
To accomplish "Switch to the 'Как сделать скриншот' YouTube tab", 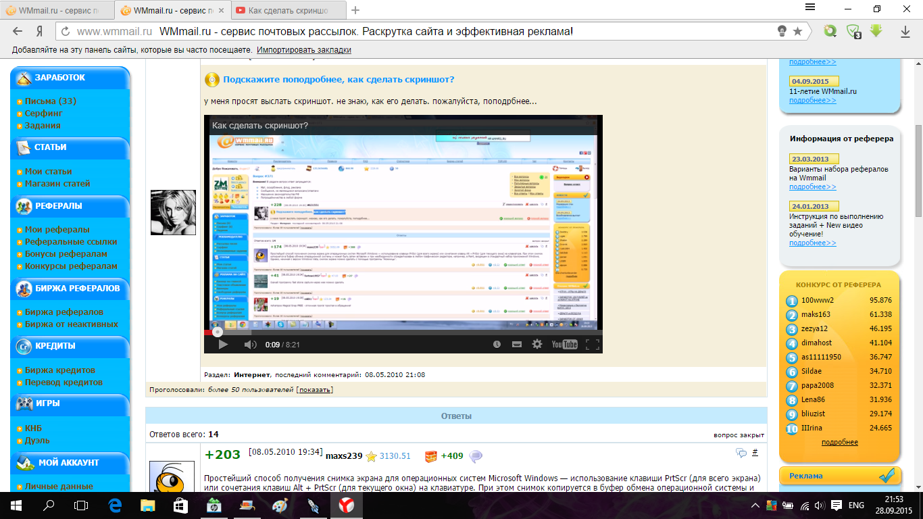I will [x=287, y=11].
